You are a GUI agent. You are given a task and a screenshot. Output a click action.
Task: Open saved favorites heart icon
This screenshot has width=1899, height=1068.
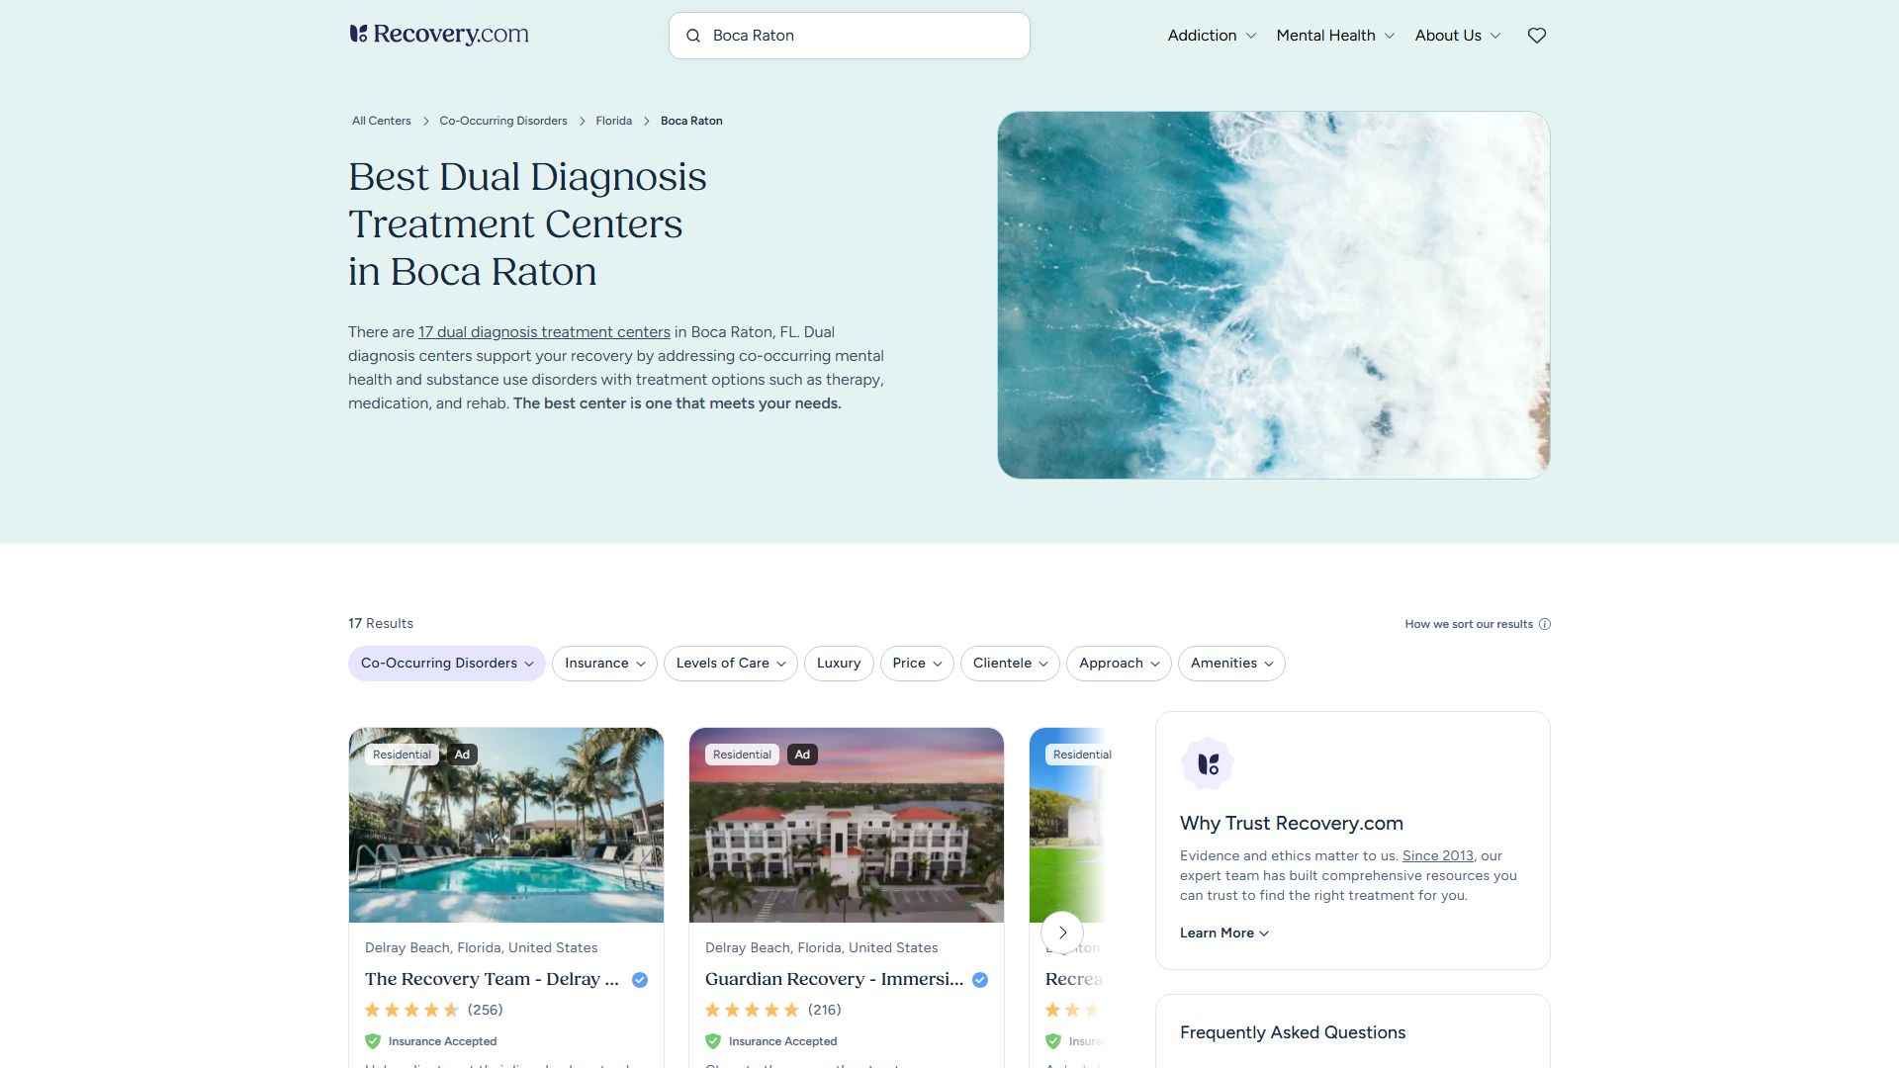(x=1537, y=36)
